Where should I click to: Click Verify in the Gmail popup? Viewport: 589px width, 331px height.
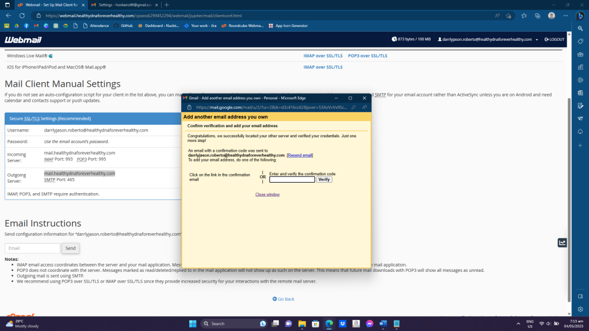coord(324,179)
